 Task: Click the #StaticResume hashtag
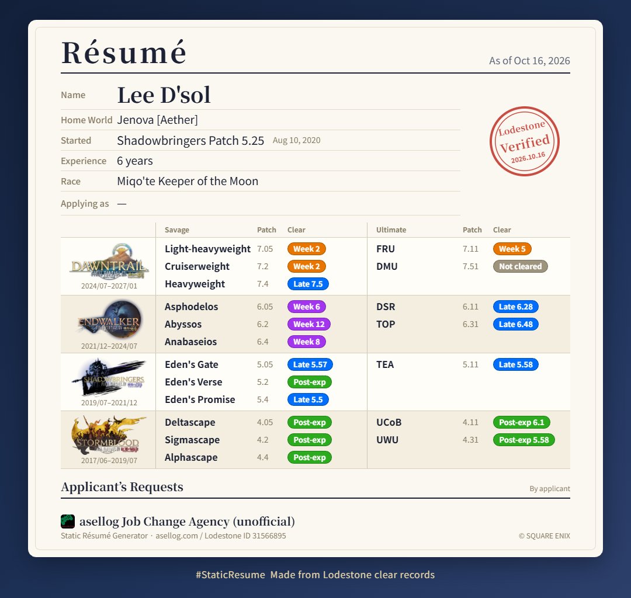click(x=231, y=575)
